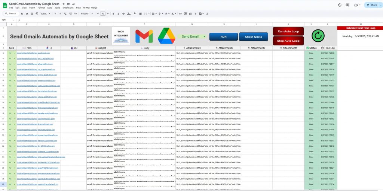Insert a chart from toolbar
383x191 pixels.
pyautogui.click(x=190, y=14)
